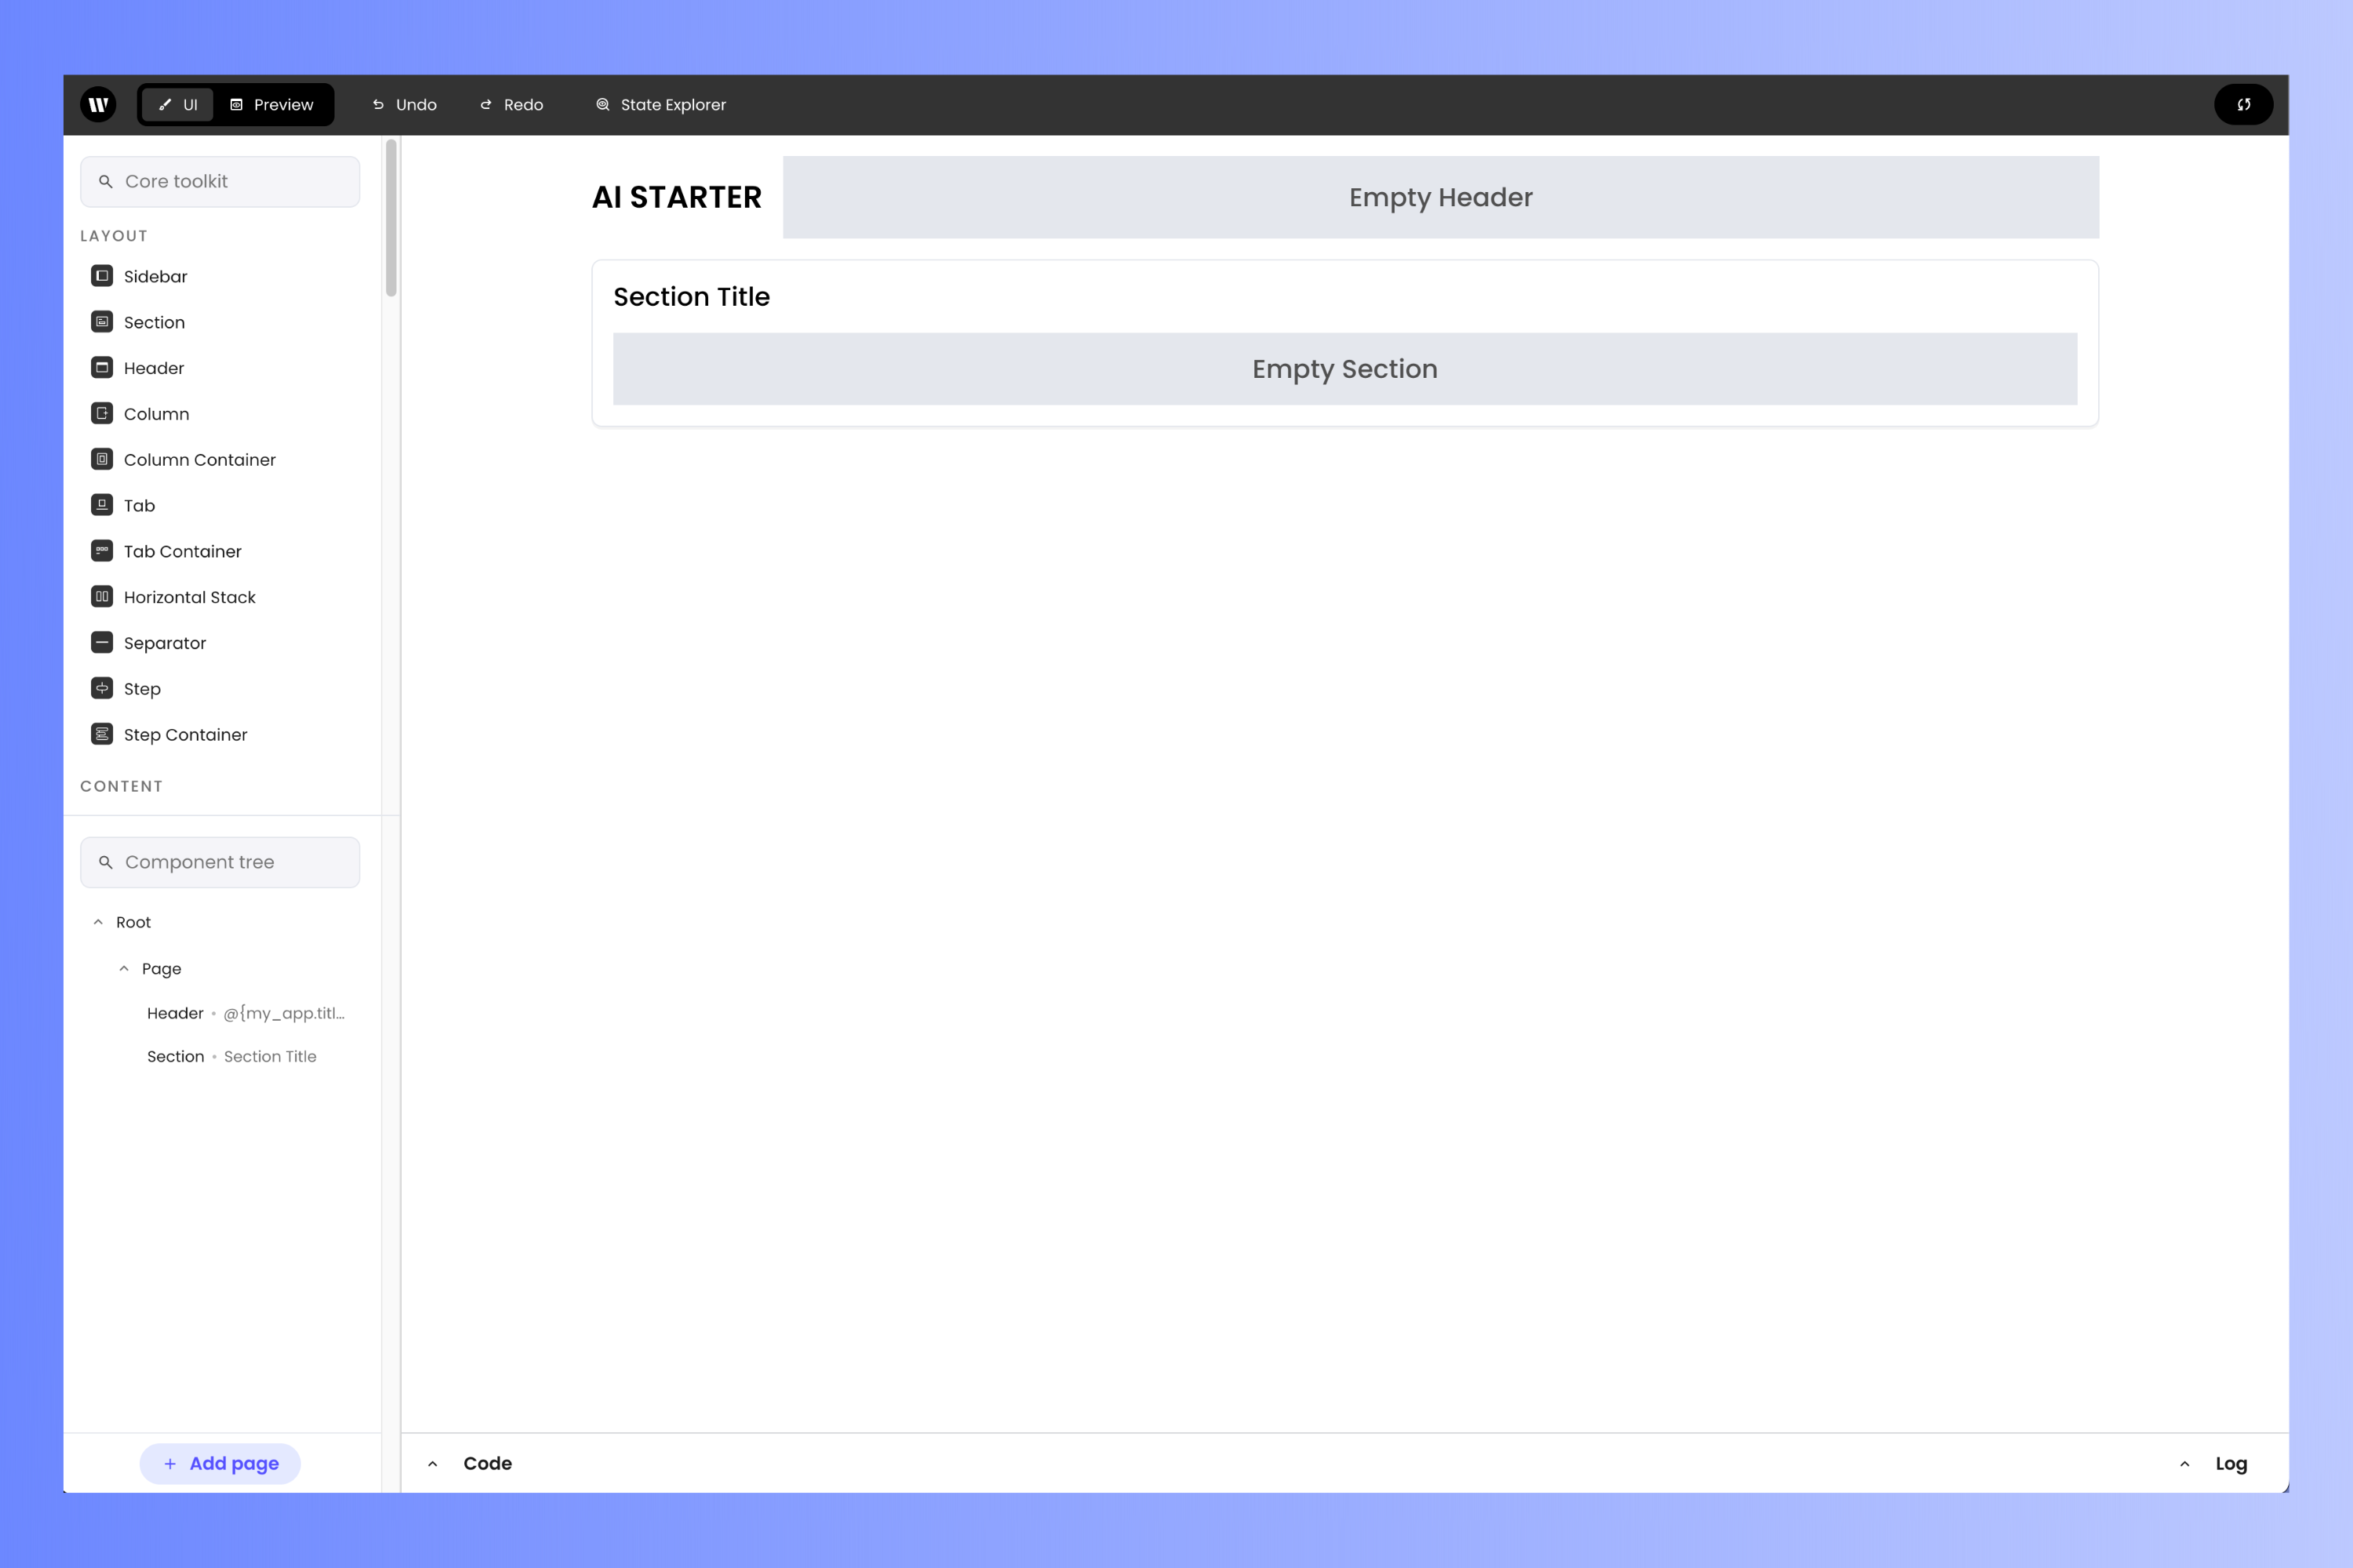Select the Section component icon in toolkit

[x=102, y=322]
